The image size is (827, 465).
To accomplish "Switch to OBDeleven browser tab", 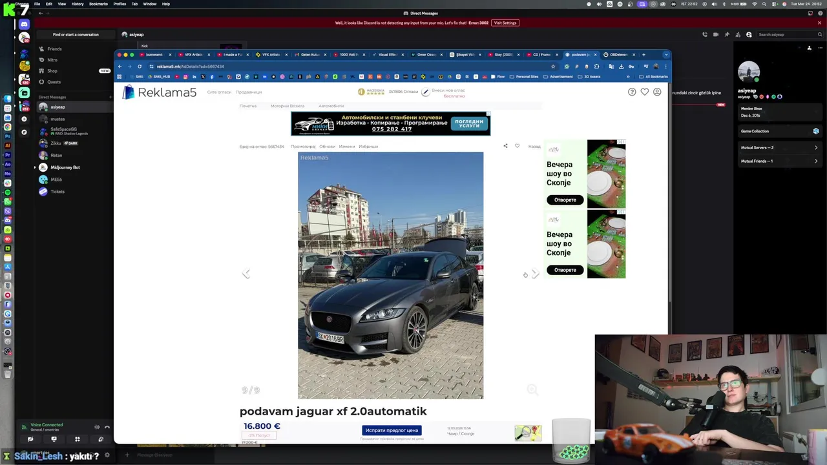I will [x=620, y=54].
